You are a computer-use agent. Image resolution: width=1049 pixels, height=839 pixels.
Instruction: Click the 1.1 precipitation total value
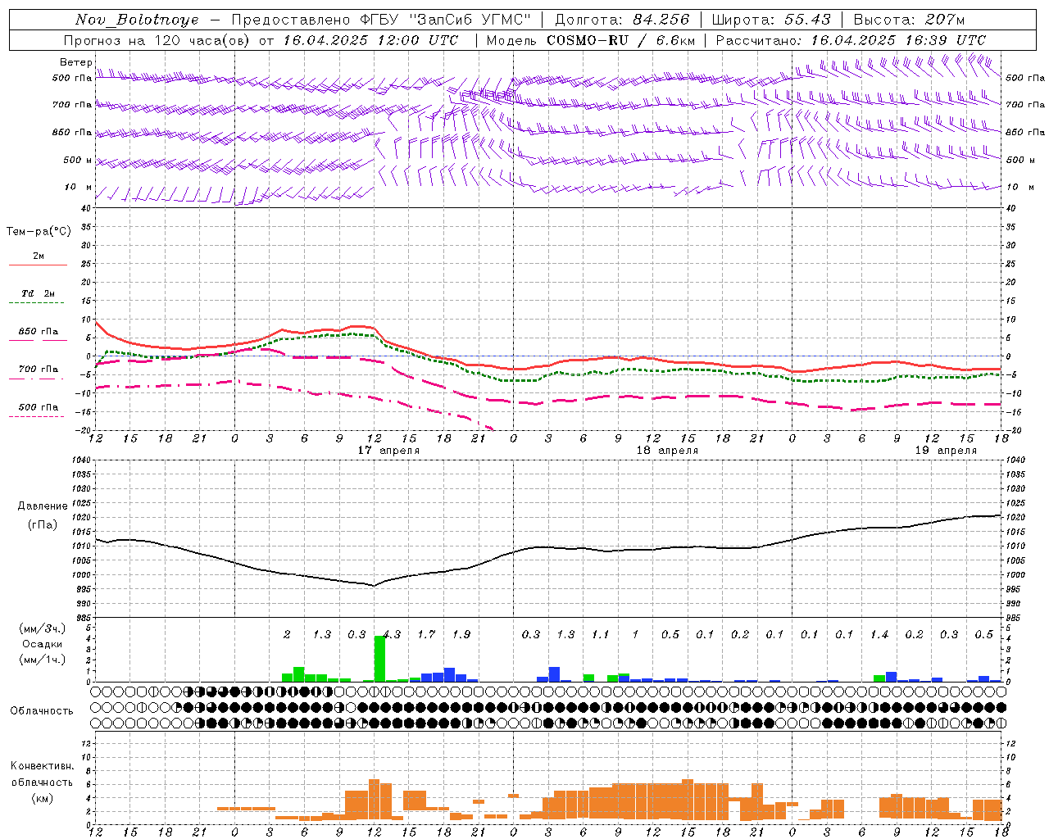tap(601, 634)
